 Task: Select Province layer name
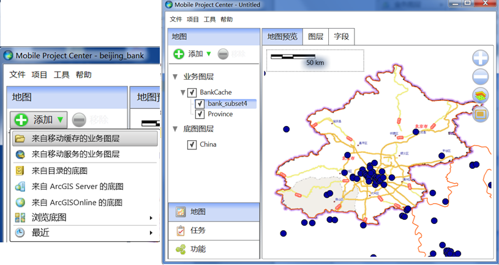tap(220, 114)
